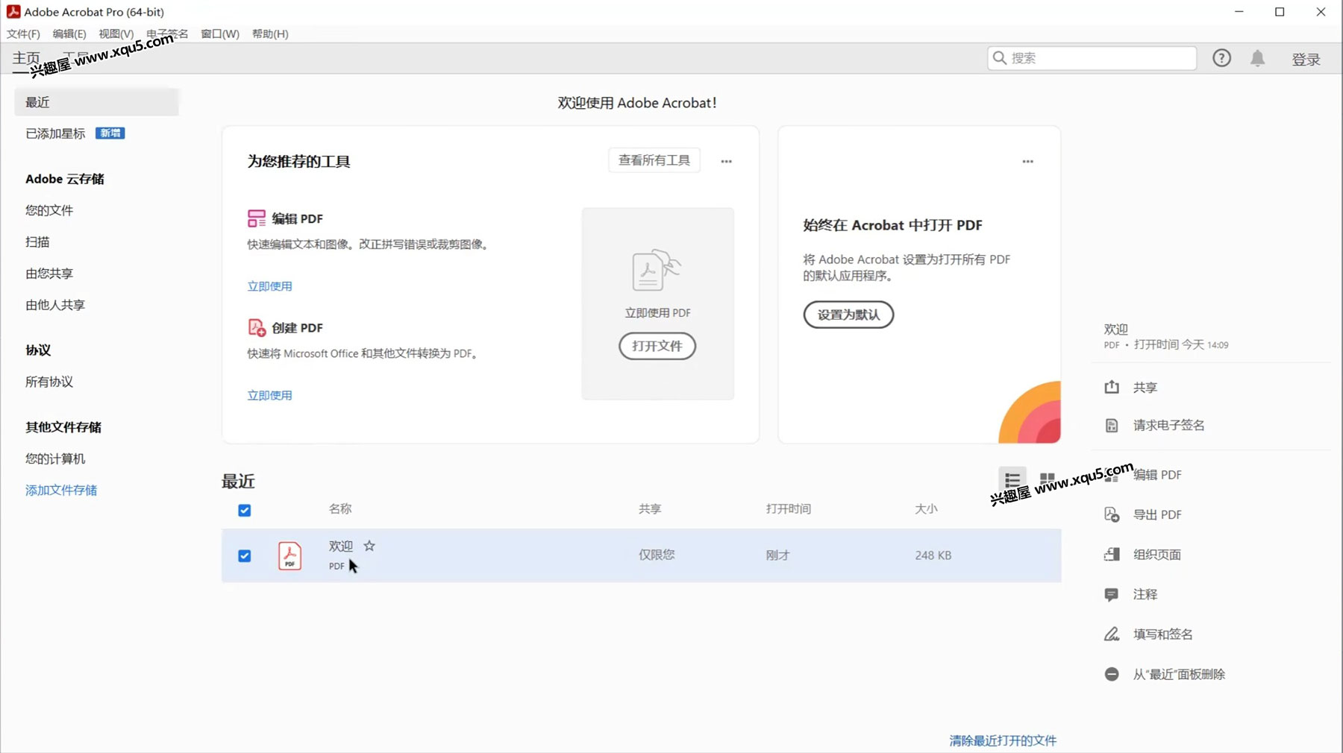Click 仅限您 sharing cell of 欢迎
The width and height of the screenshot is (1343, 753).
(657, 555)
